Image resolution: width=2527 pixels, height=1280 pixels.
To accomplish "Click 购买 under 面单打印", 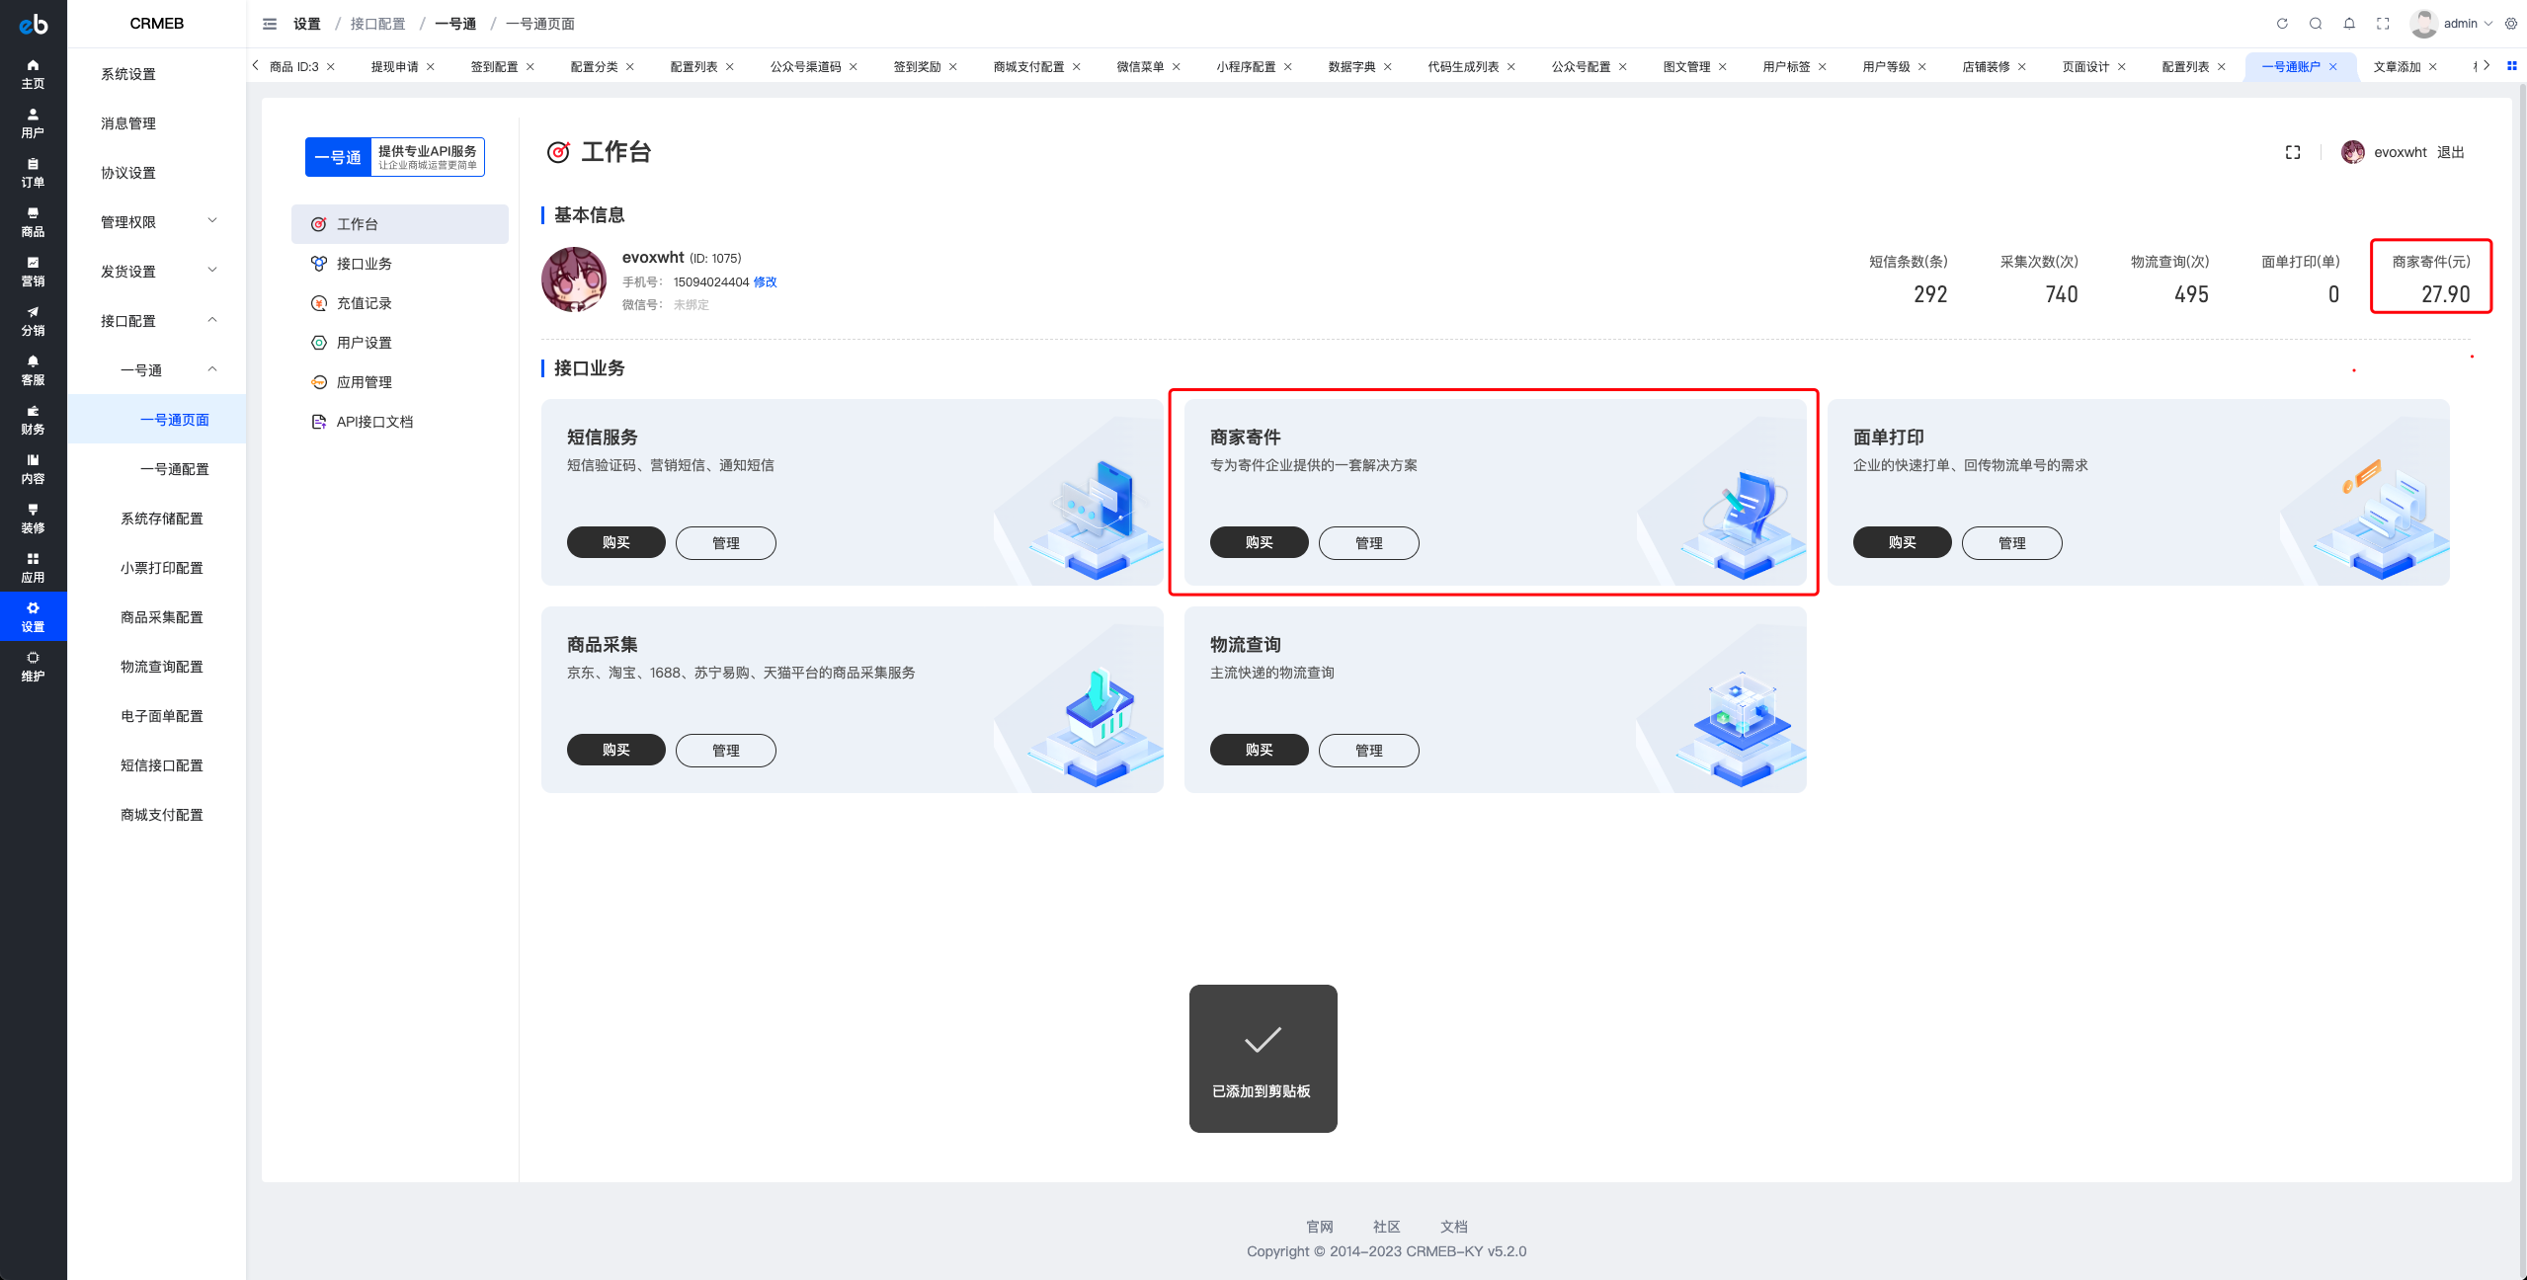I will click(x=1903, y=542).
